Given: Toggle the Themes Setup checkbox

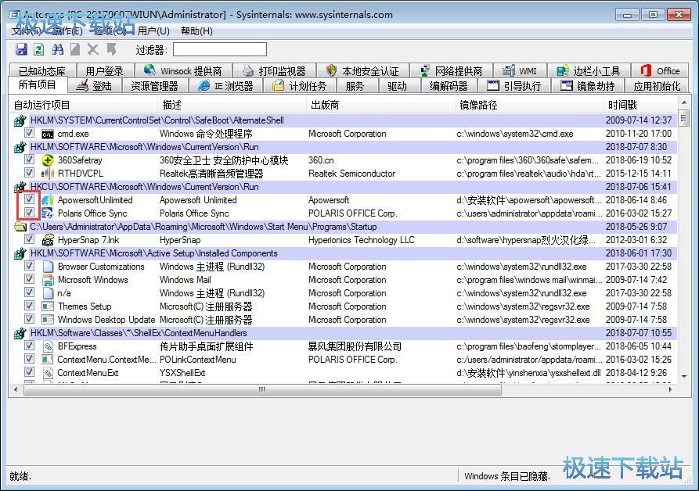Looking at the screenshot, I should tap(29, 306).
